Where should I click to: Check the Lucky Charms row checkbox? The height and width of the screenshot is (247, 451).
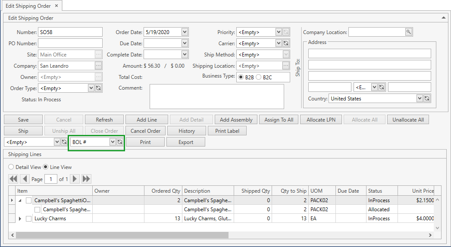pyautogui.click(x=29, y=219)
